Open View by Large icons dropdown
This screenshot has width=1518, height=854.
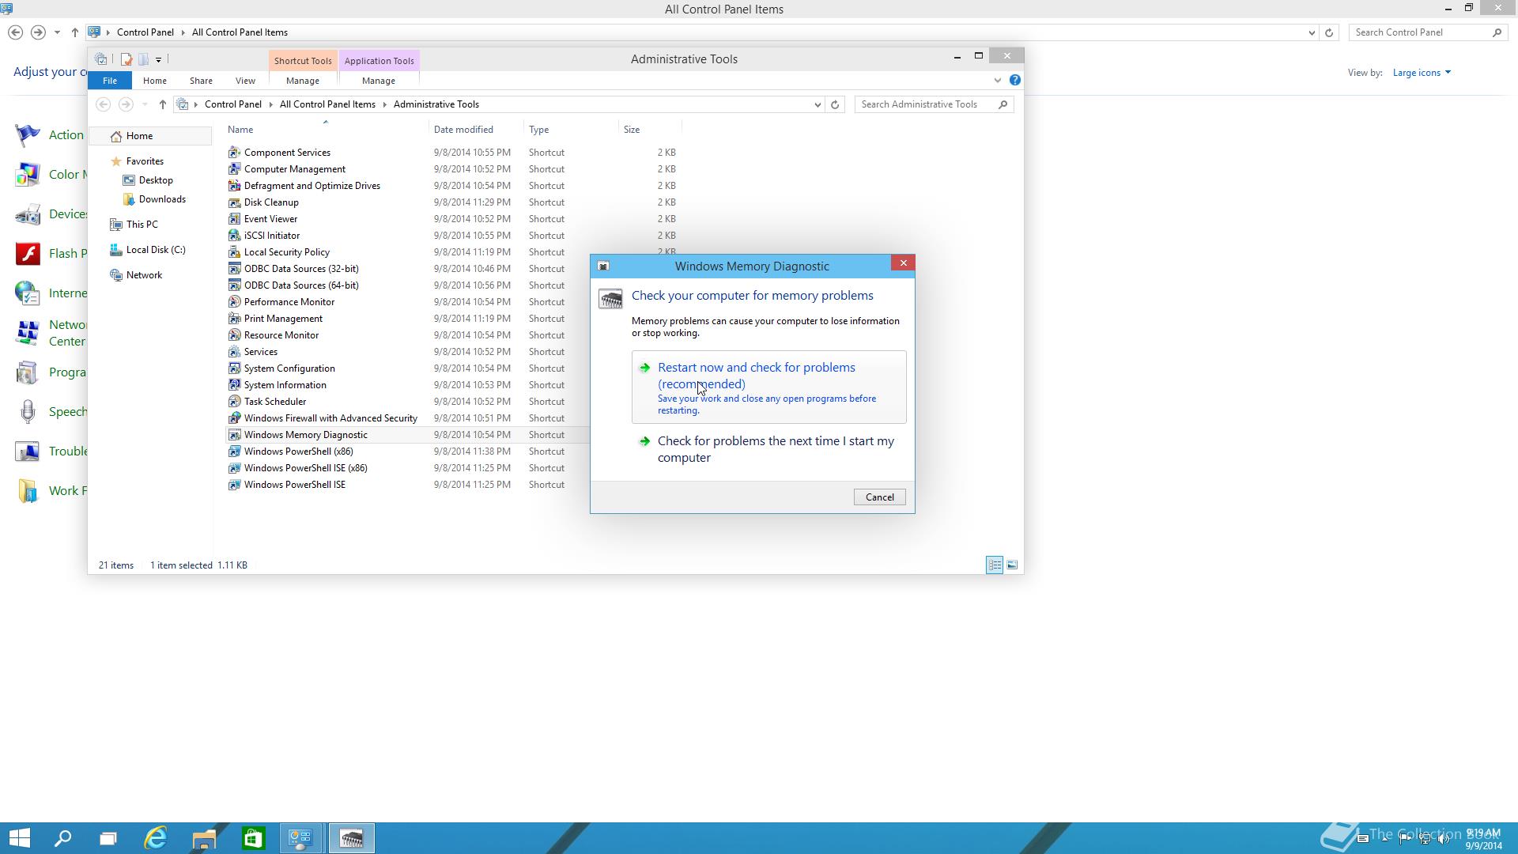click(x=1422, y=73)
